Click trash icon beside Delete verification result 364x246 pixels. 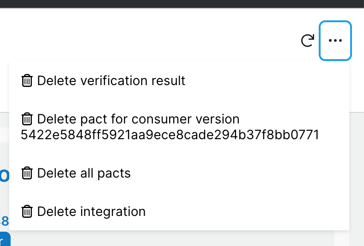point(27,80)
